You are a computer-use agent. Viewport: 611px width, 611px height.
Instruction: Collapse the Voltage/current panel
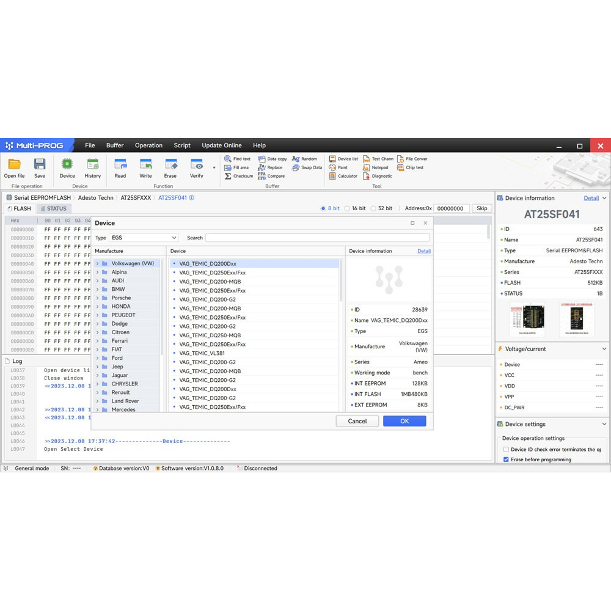[604, 349]
